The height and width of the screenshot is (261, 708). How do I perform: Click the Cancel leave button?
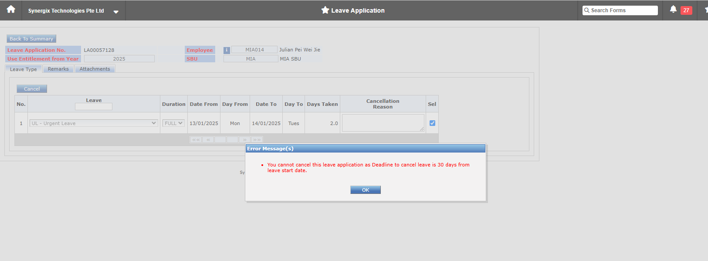coord(32,89)
